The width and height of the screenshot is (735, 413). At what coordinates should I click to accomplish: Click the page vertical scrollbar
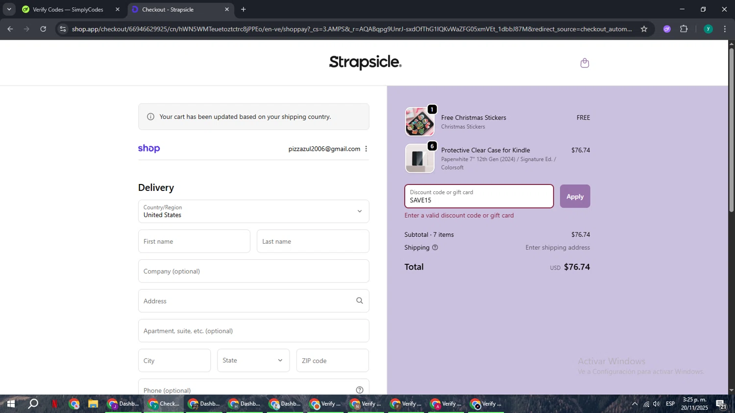pos(731,130)
